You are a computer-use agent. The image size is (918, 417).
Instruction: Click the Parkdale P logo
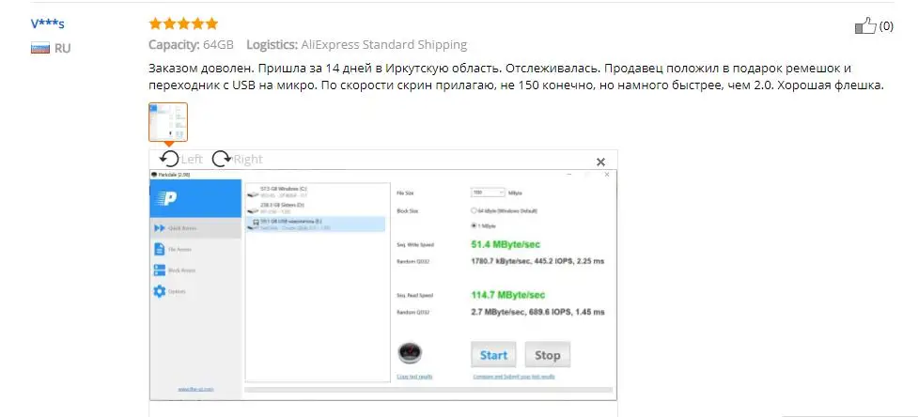(x=167, y=198)
